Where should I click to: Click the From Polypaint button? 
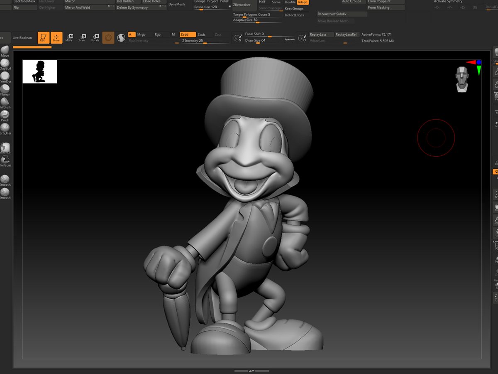point(386,2)
